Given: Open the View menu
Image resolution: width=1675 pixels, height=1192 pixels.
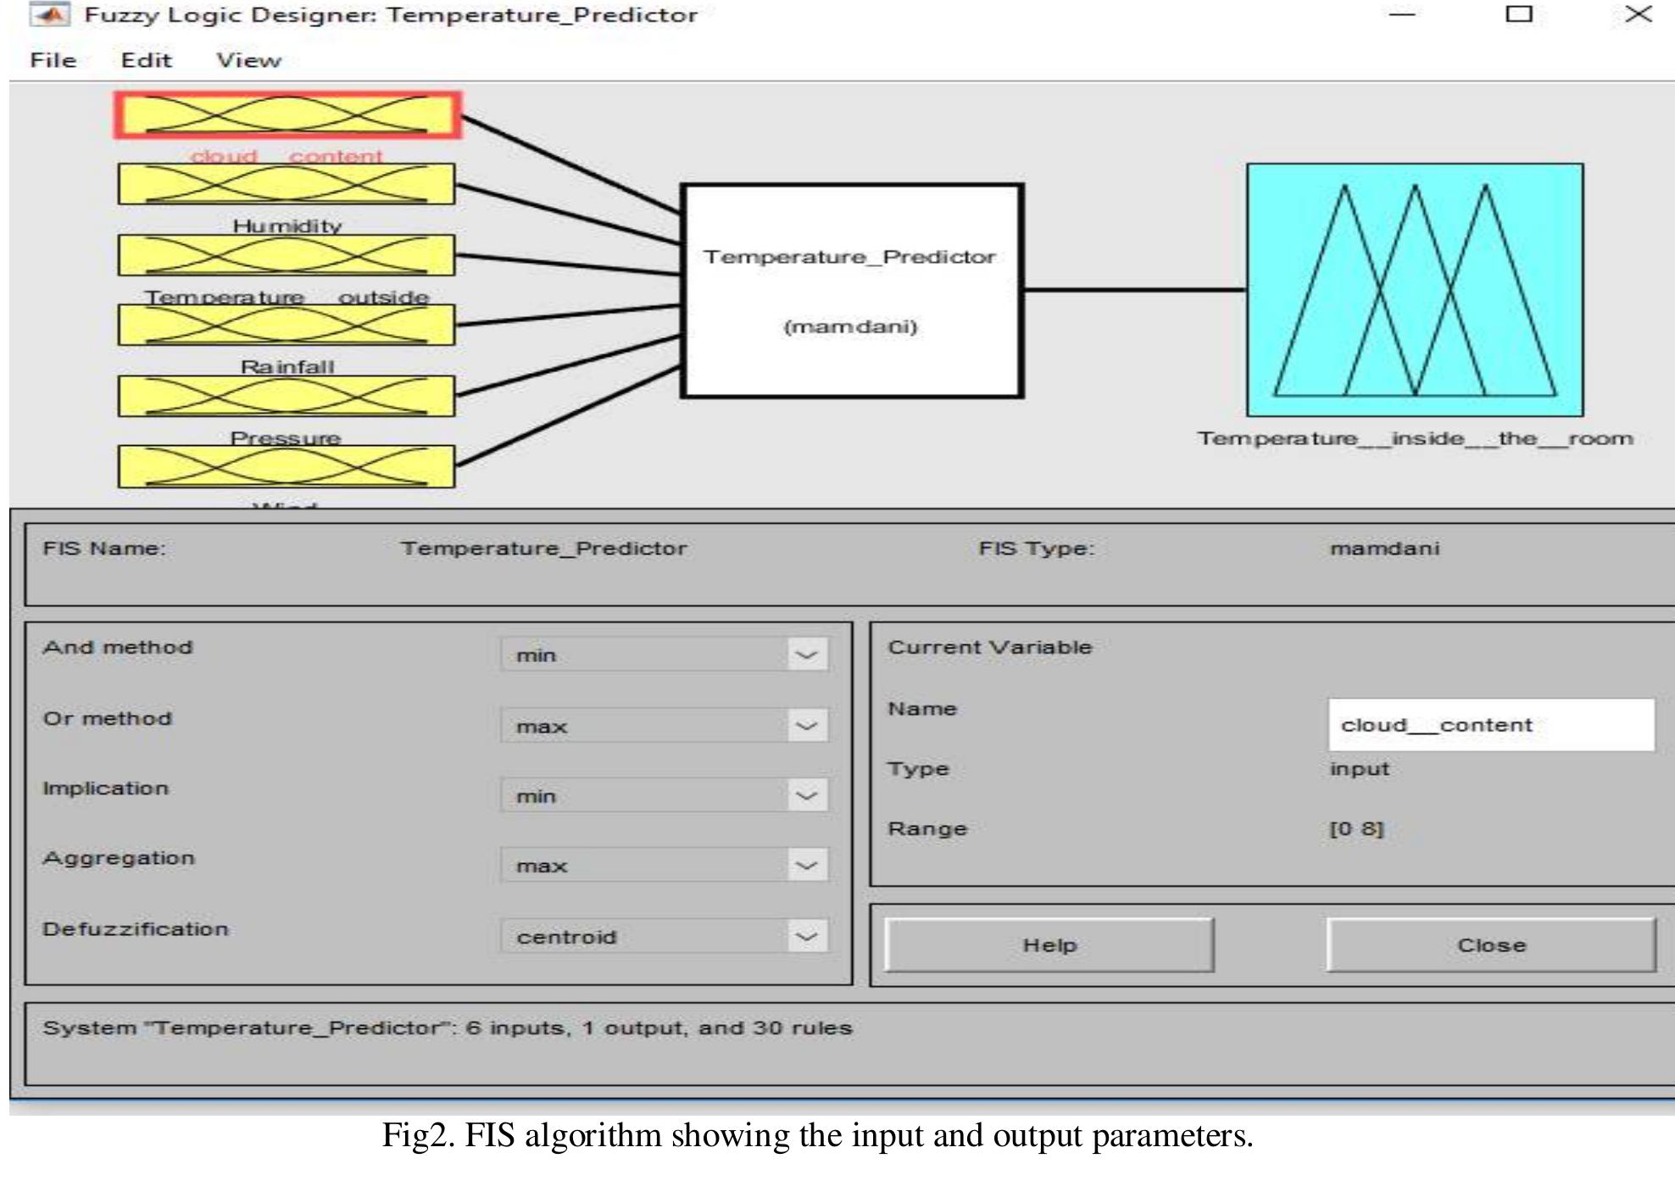Looking at the screenshot, I should pos(248,60).
